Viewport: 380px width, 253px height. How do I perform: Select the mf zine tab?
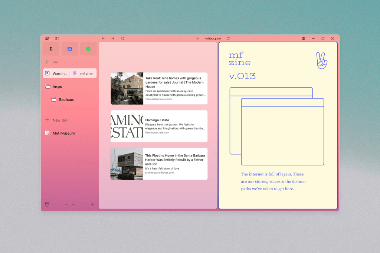pyautogui.click(x=83, y=73)
